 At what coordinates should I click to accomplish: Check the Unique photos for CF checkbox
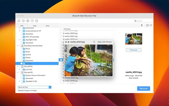point(21,31)
